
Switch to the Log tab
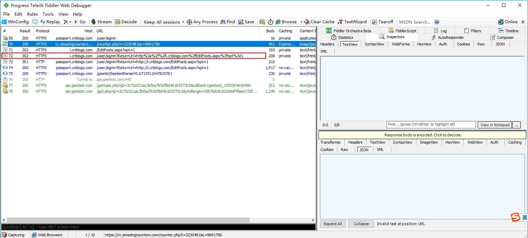440,31
